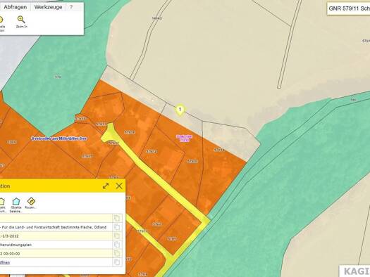Open the question mark help tab
The image size is (370, 277).
[x=71, y=7]
